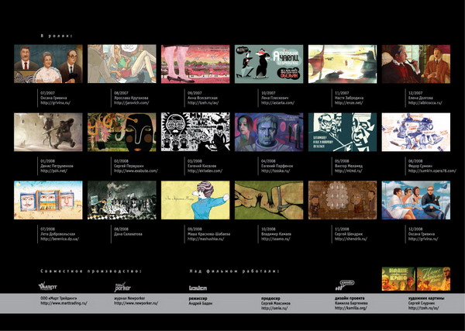Click the name 'Сергей Максимов' under продюсер
The image size is (465, 331).
(x=276, y=303)
